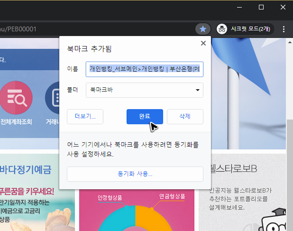The height and width of the screenshot is (231, 293).
Task: Remove the bookmark with 삭제 button
Action: [x=185, y=117]
